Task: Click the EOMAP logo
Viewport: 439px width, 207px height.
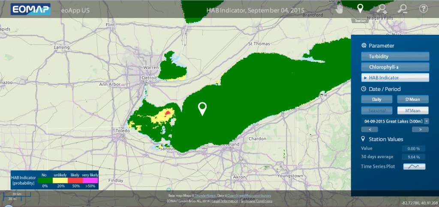Action: 31,9
